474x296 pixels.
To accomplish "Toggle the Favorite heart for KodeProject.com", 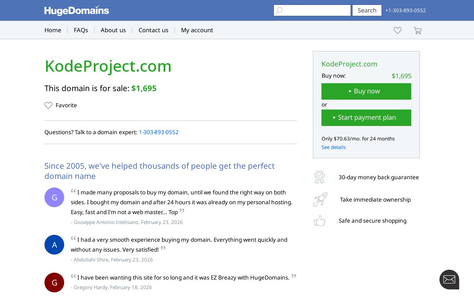I will tap(48, 105).
